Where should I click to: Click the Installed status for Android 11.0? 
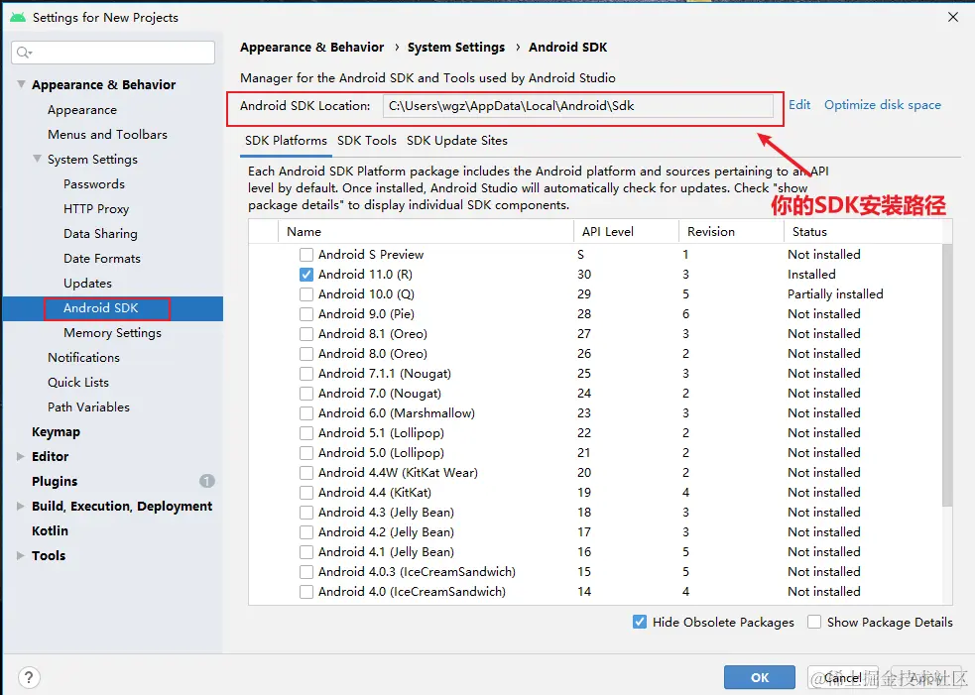(811, 275)
